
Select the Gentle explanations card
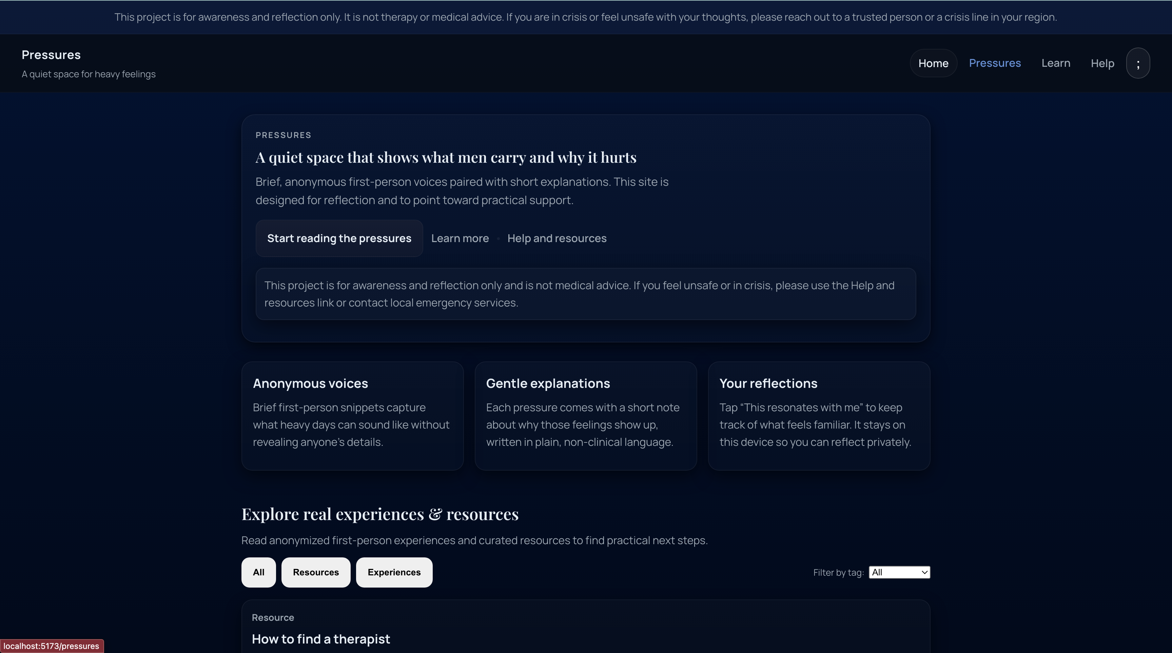pos(586,416)
